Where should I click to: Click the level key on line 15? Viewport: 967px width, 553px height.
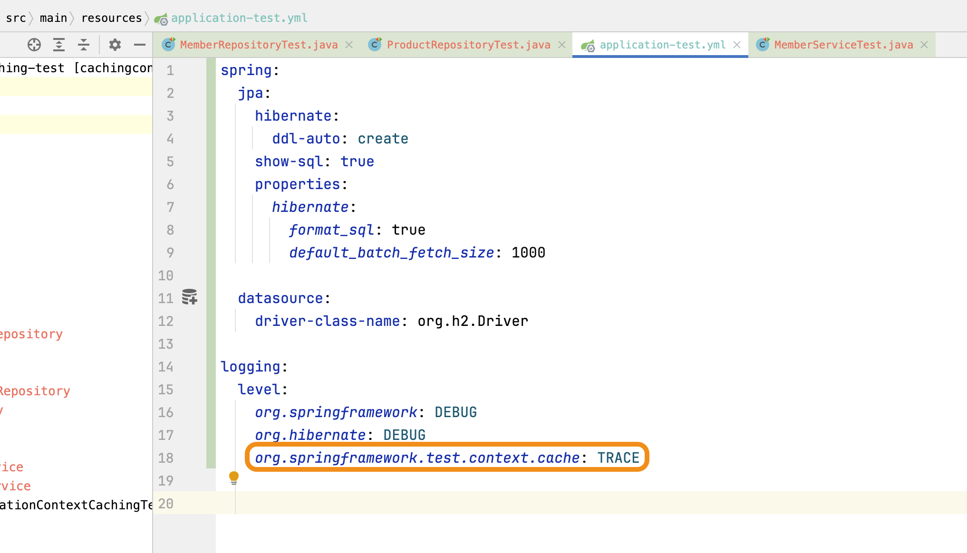tap(259, 390)
